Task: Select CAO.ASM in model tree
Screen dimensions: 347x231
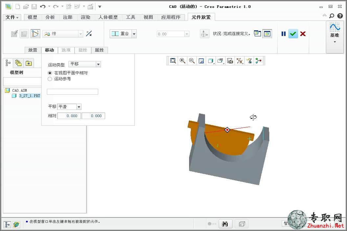Action: tap(19, 91)
